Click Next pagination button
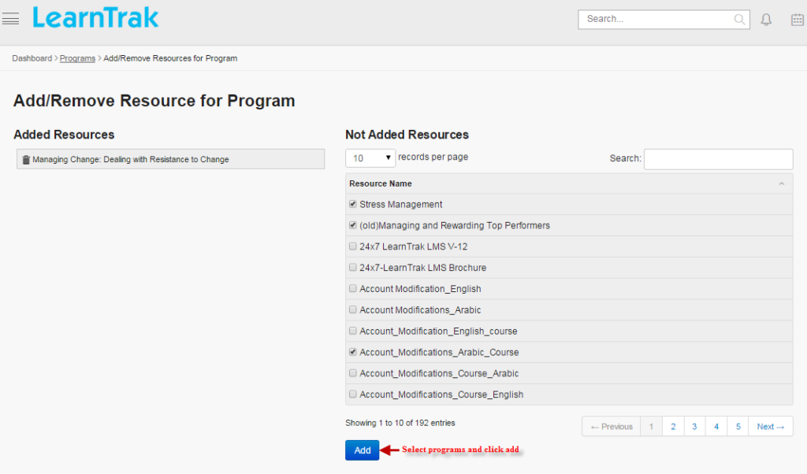The image size is (807, 474). pos(770,427)
